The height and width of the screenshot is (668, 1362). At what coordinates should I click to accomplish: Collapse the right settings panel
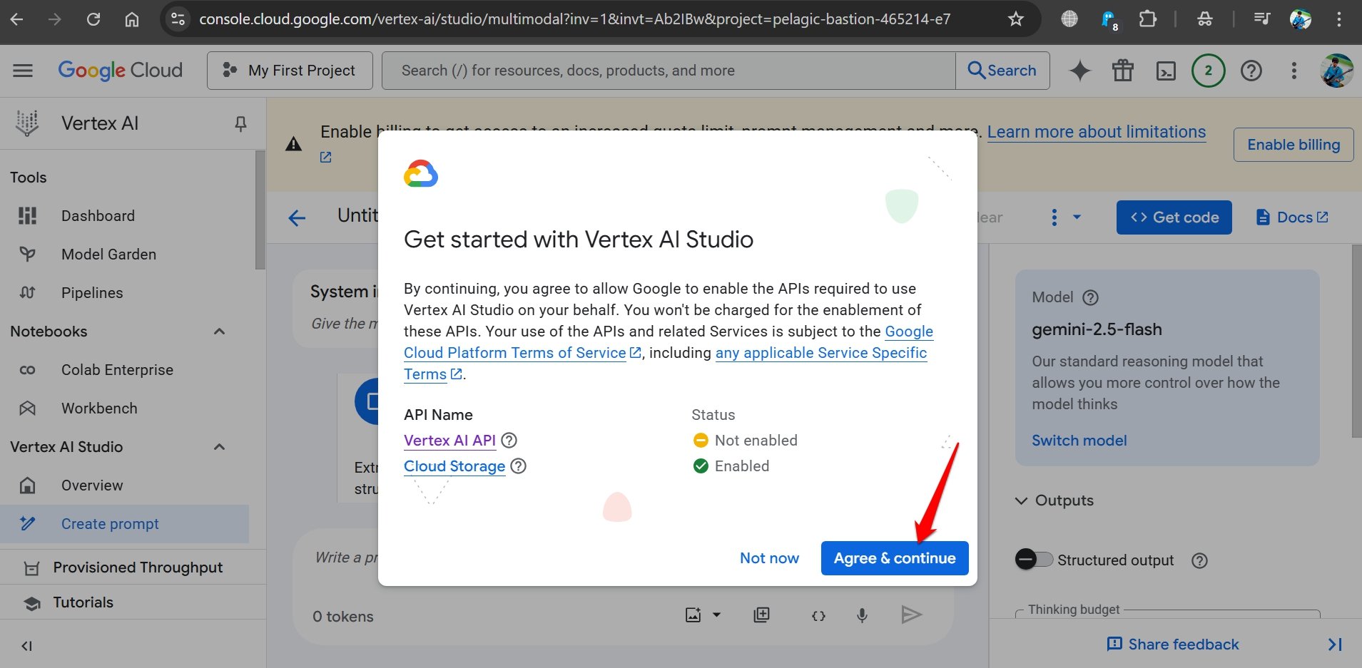1335,644
